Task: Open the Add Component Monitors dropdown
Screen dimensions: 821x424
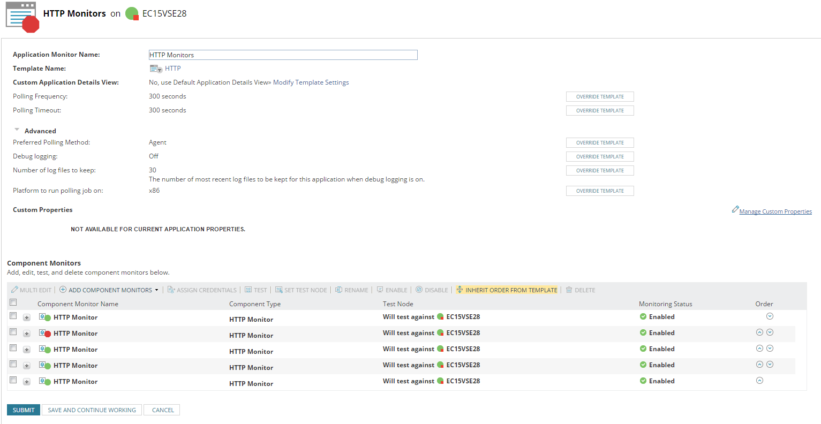Action: click(x=109, y=290)
